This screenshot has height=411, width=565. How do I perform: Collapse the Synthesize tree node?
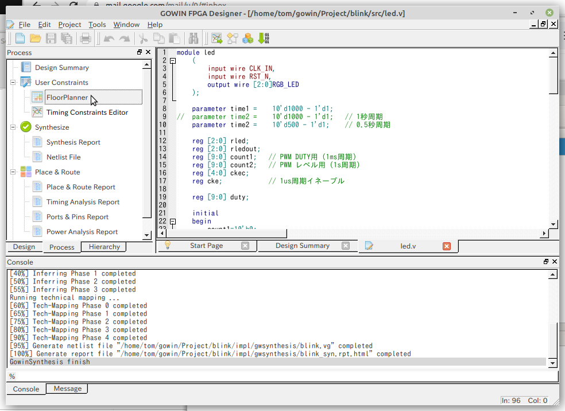coord(13,127)
